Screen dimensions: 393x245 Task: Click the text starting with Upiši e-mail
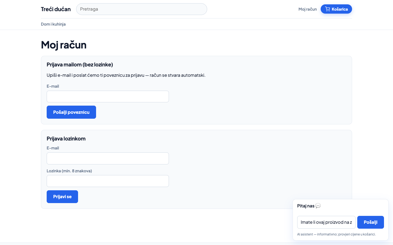click(x=126, y=75)
